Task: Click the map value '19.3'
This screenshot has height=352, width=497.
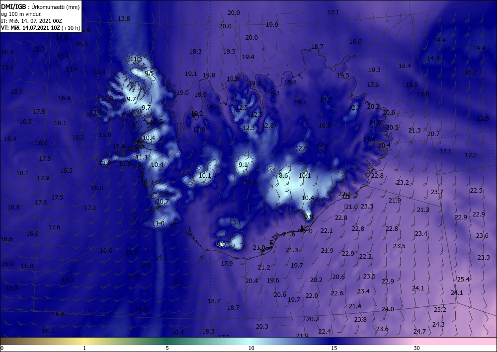Action: tap(374, 70)
